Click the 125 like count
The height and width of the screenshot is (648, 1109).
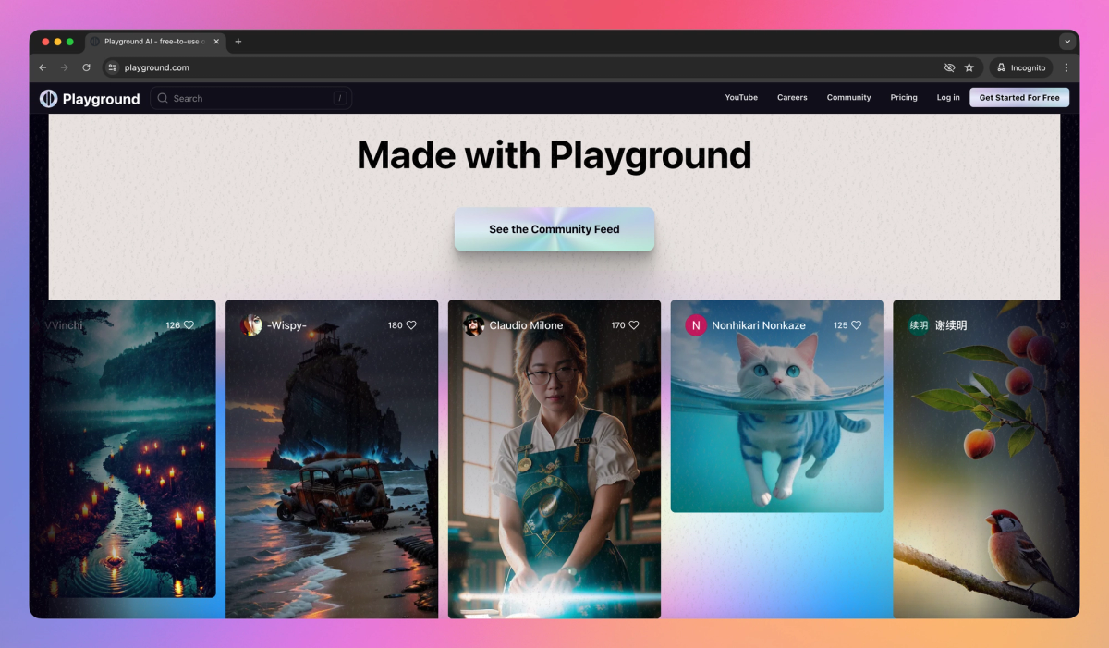(840, 325)
